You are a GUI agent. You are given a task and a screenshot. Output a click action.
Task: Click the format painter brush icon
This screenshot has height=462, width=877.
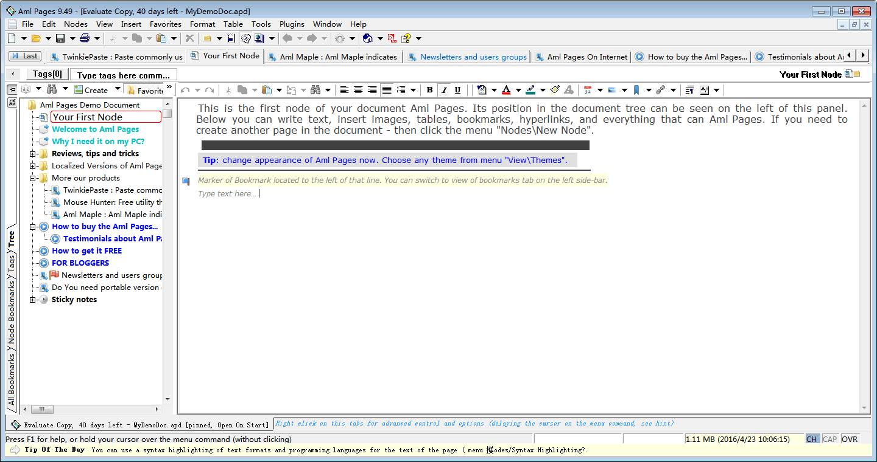pos(555,90)
